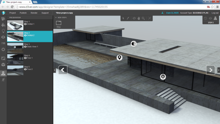
Task: Select the Step 5 thumbnail
Action: (15, 70)
